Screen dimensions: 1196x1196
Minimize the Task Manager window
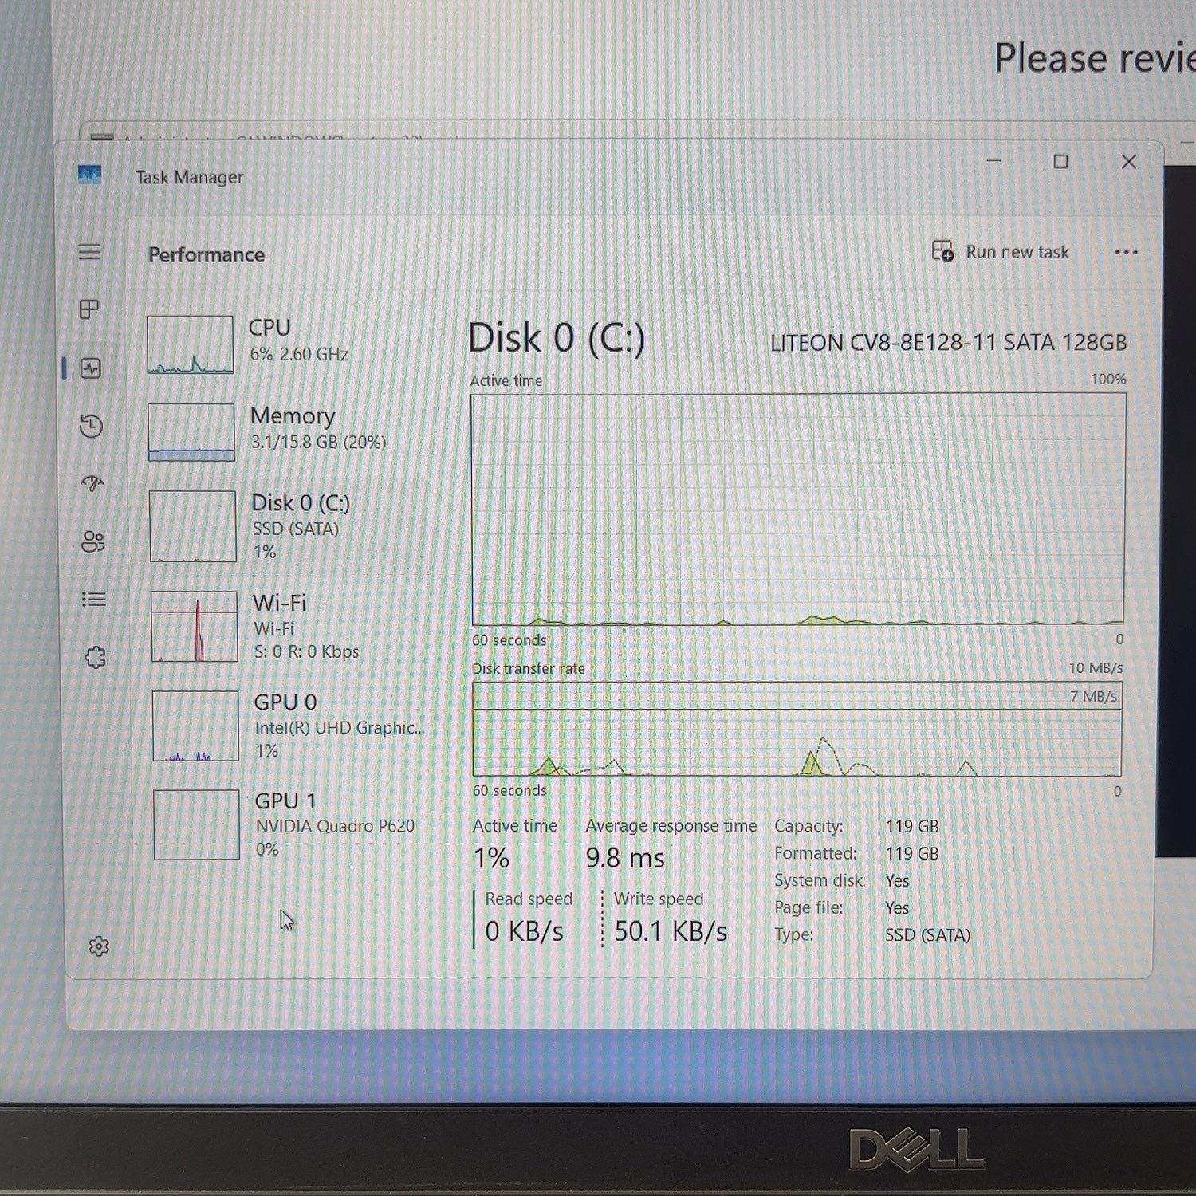click(993, 161)
